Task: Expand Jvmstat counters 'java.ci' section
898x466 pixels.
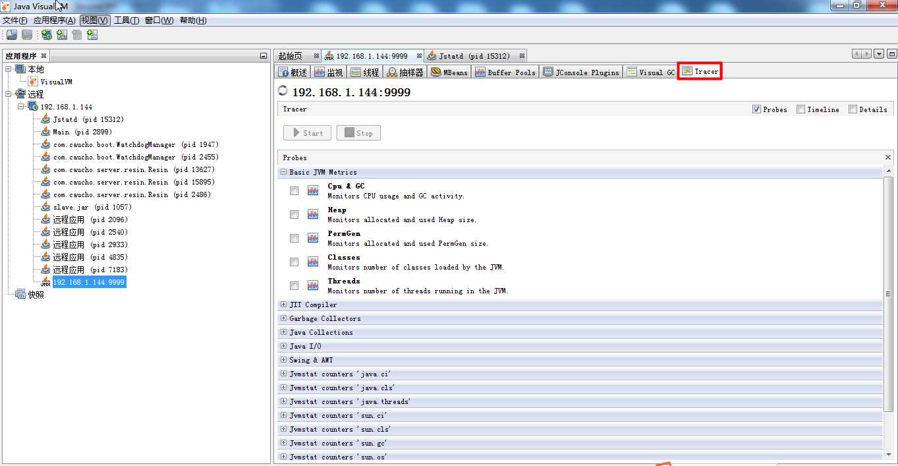Action: [284, 374]
